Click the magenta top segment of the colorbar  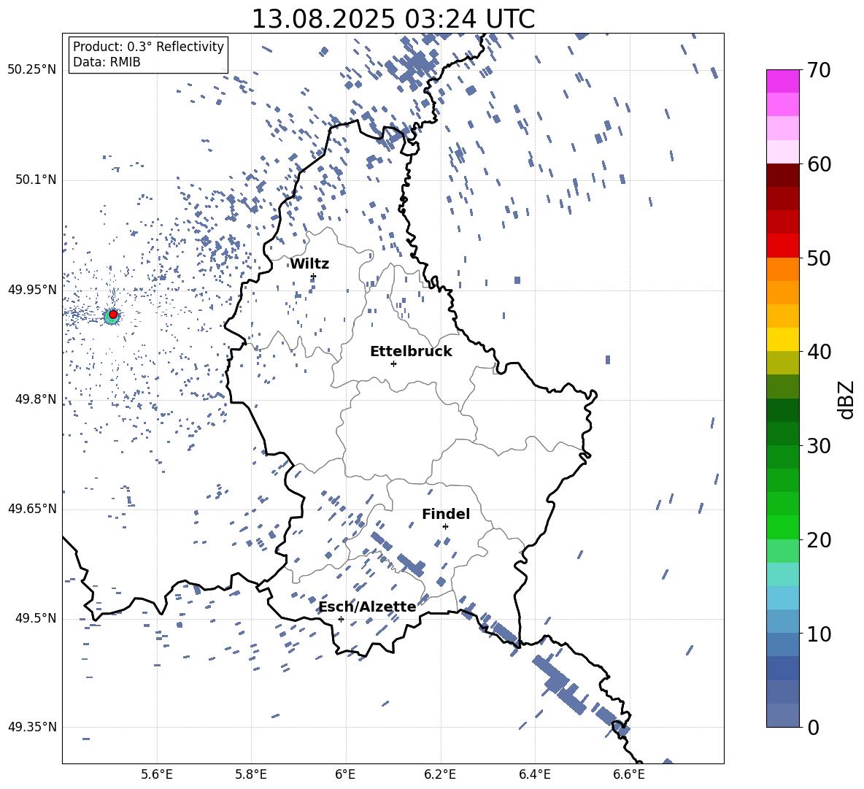[782, 82]
